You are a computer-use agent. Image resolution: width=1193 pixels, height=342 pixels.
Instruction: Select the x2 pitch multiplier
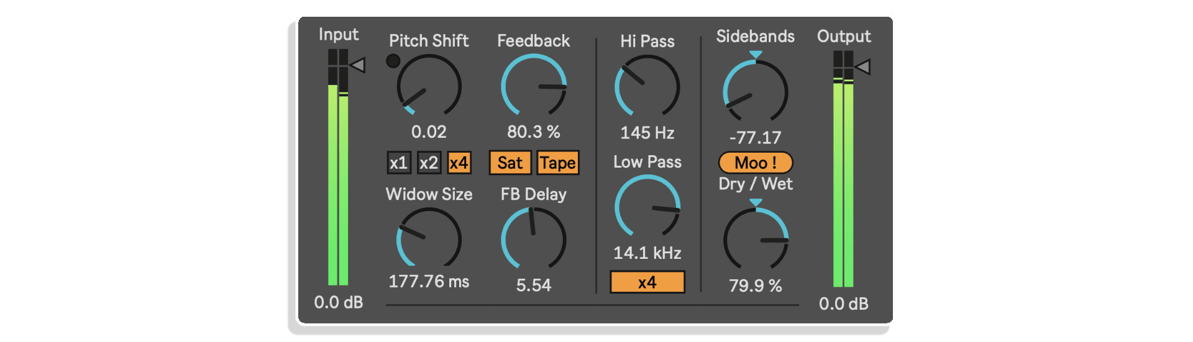coord(429,163)
